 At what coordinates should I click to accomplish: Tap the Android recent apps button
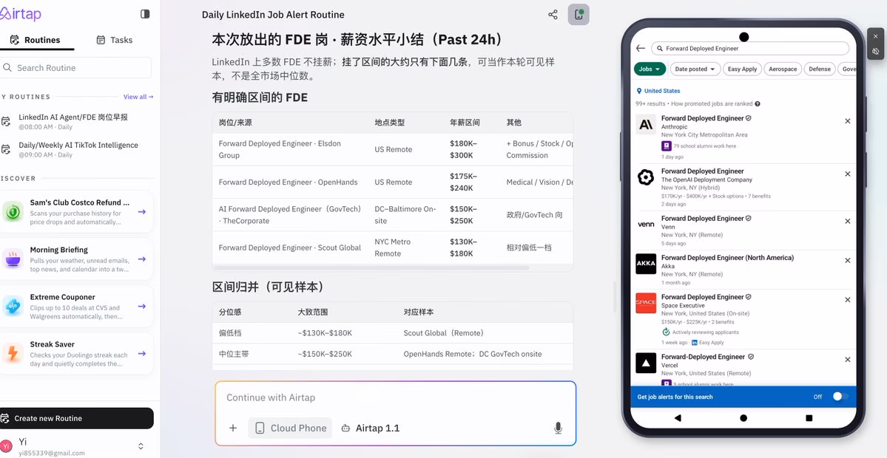coord(809,418)
